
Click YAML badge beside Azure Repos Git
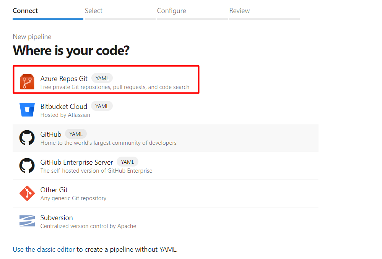click(102, 78)
